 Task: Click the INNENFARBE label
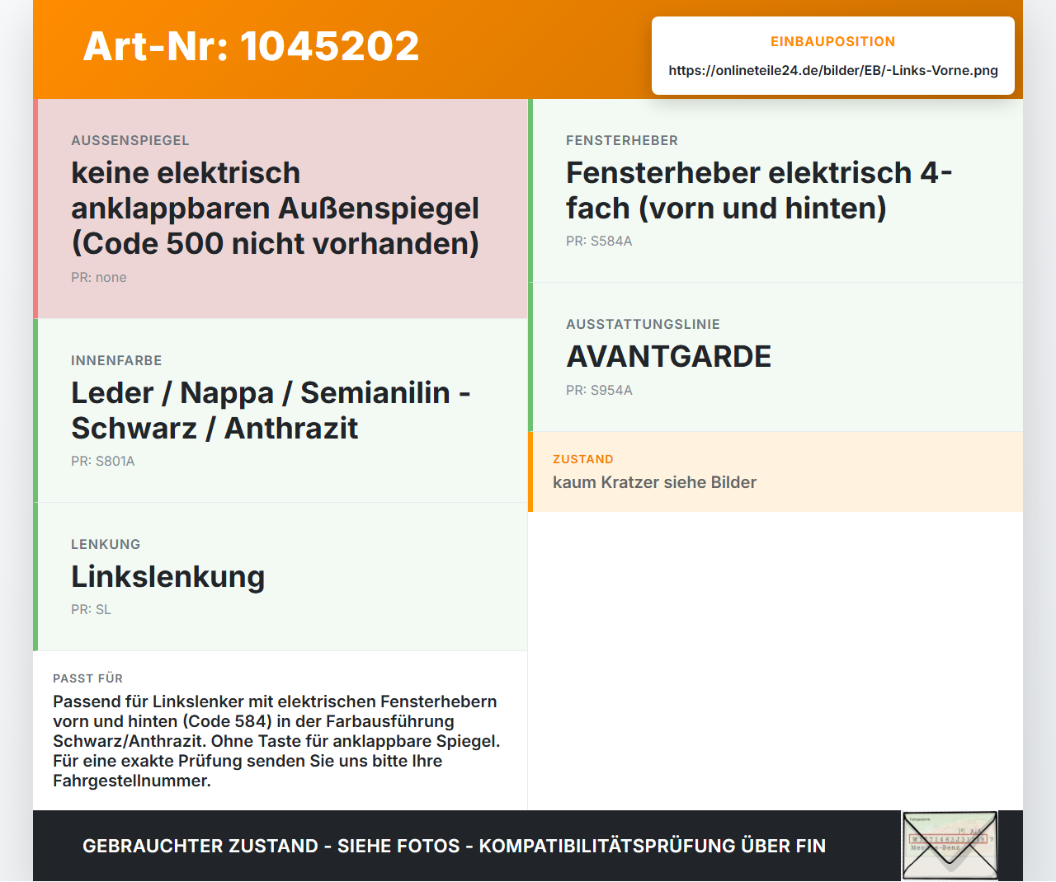coord(116,360)
